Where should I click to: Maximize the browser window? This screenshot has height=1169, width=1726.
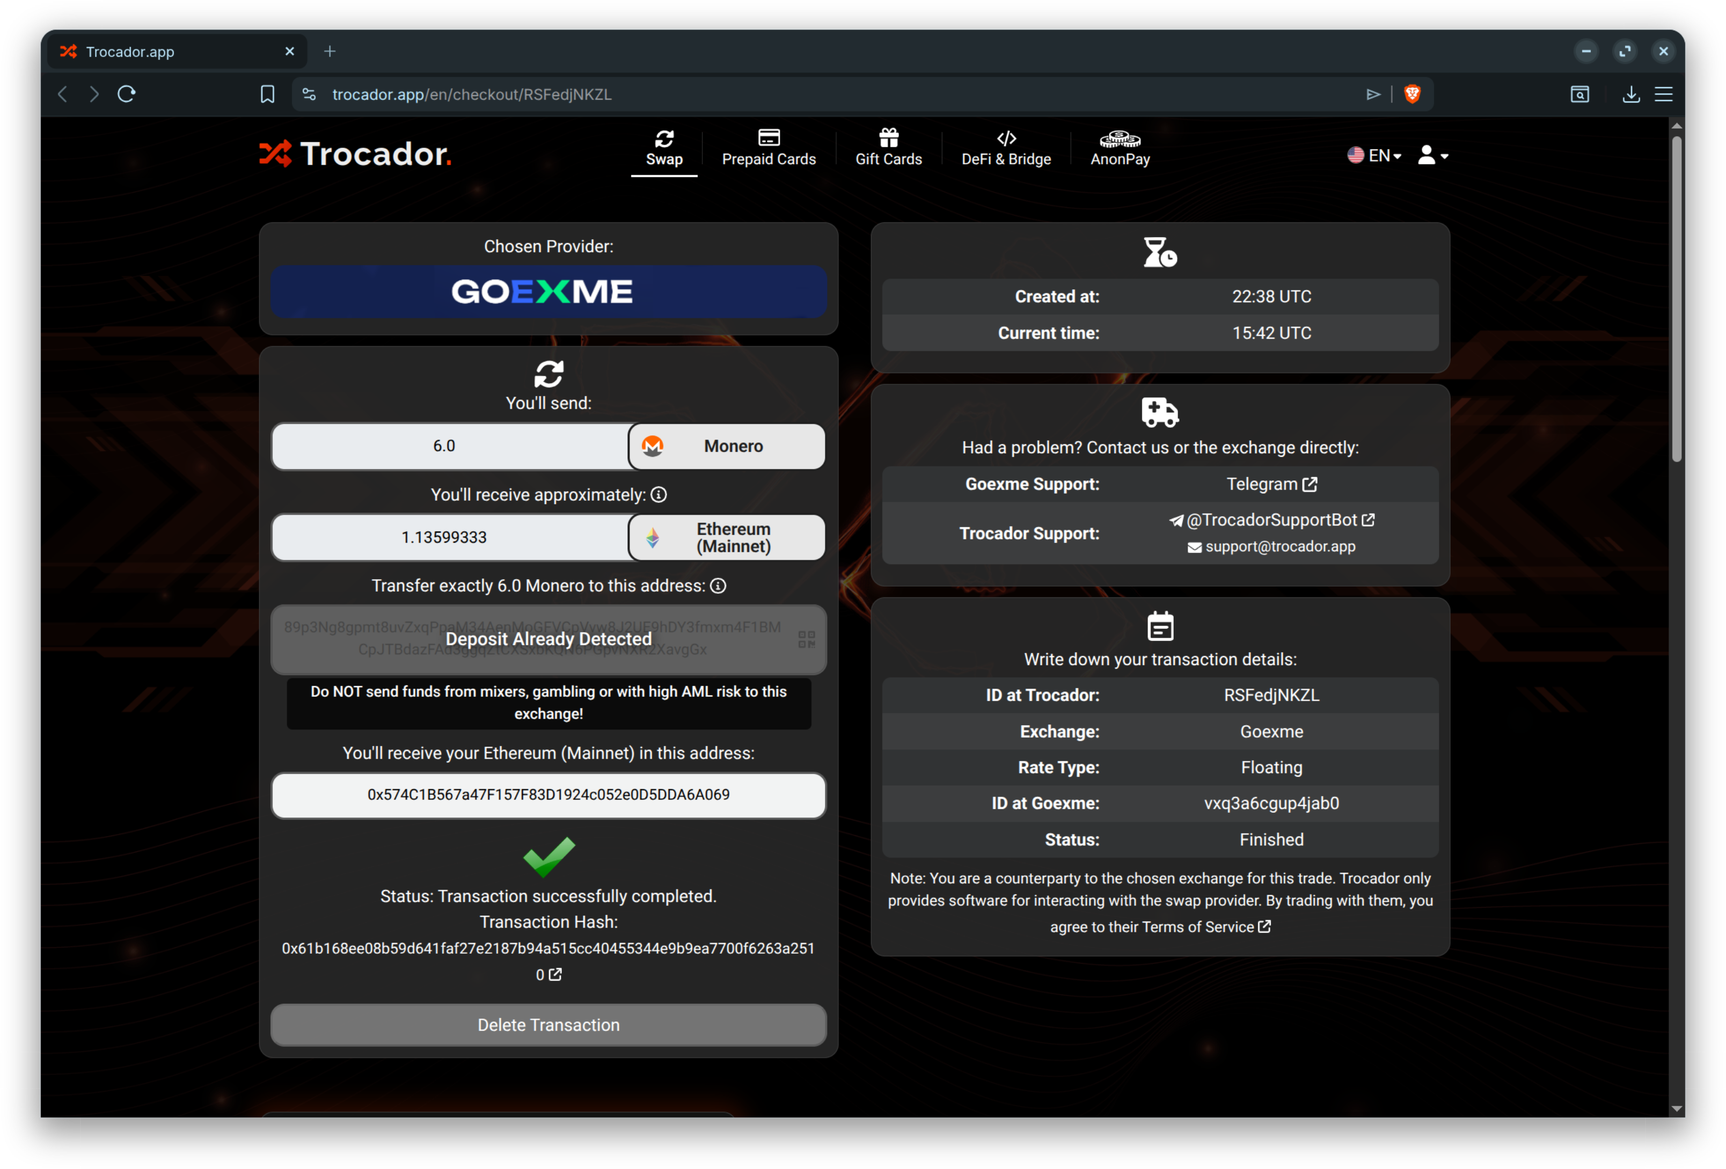[1625, 51]
